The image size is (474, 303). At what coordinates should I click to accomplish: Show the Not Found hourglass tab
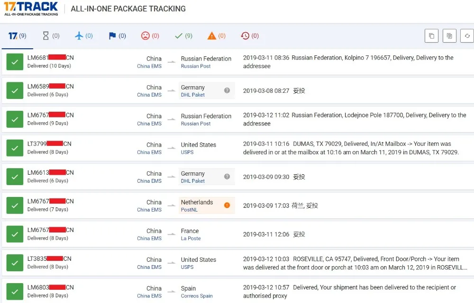click(x=51, y=36)
